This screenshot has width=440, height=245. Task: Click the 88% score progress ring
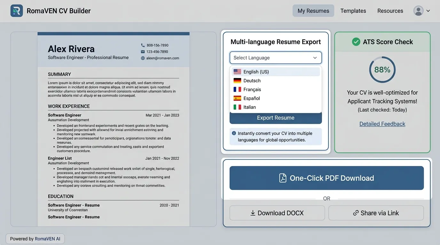point(382,70)
